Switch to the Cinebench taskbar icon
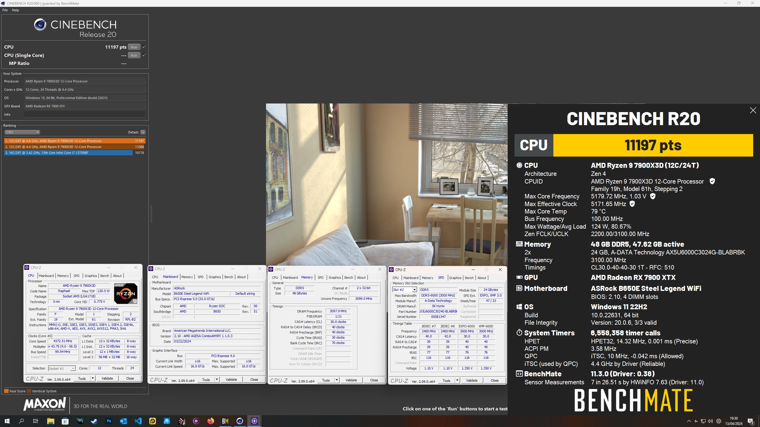760x427 pixels. (x=240, y=421)
